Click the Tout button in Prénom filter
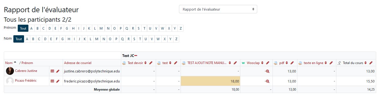 [23, 28]
